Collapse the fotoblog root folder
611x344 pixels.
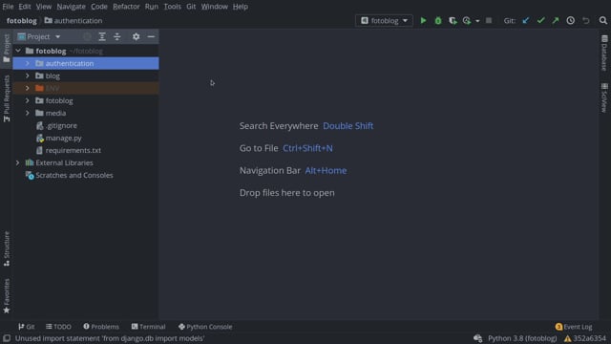click(18, 51)
